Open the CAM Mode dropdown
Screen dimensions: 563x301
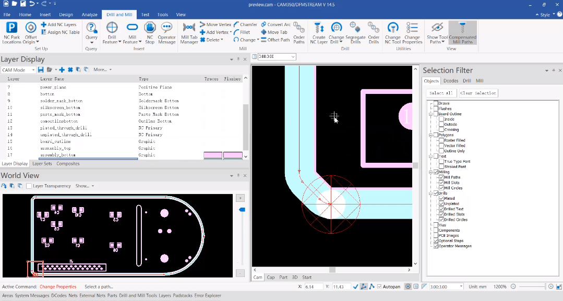coord(18,70)
